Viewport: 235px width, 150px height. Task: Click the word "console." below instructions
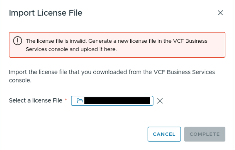click(20, 80)
